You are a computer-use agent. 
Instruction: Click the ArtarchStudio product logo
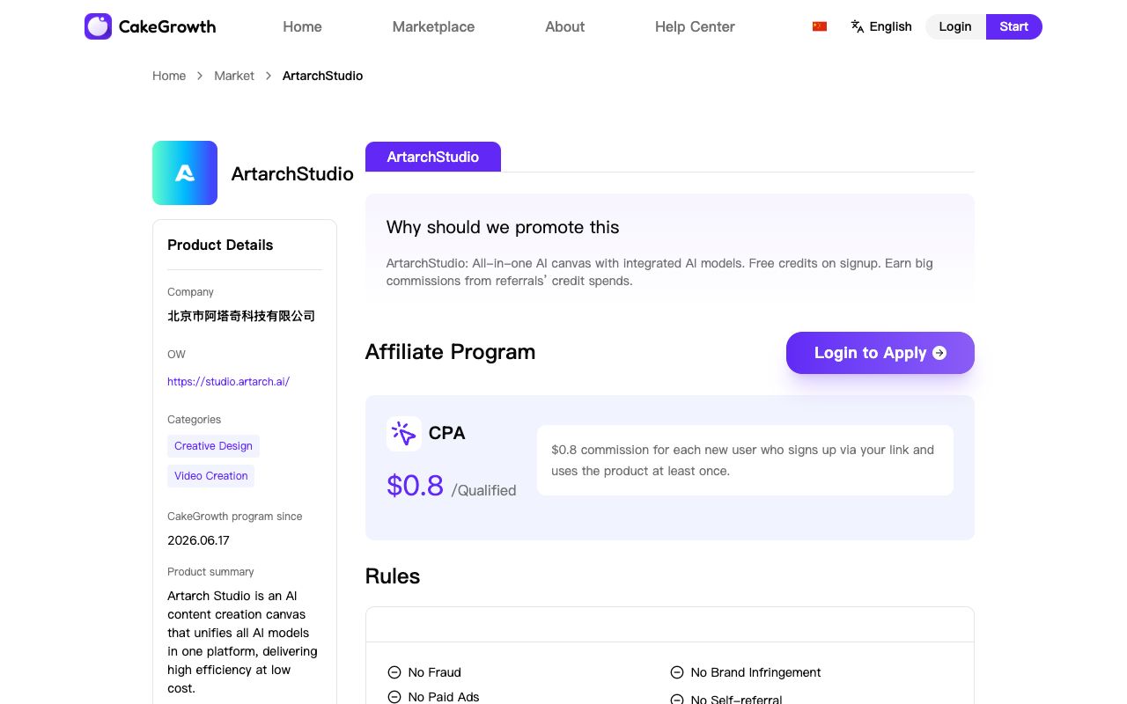185,172
